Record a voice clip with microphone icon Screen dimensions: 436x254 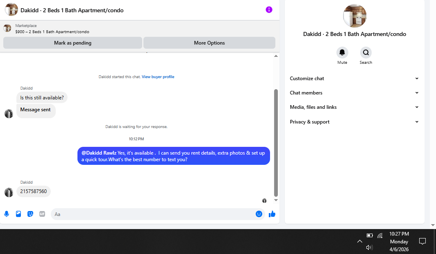pyautogui.click(x=7, y=214)
